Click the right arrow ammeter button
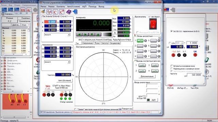 tap(85, 34)
